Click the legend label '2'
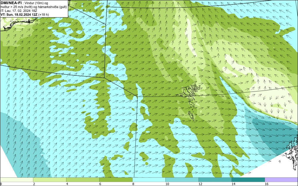 coord(34,184)
